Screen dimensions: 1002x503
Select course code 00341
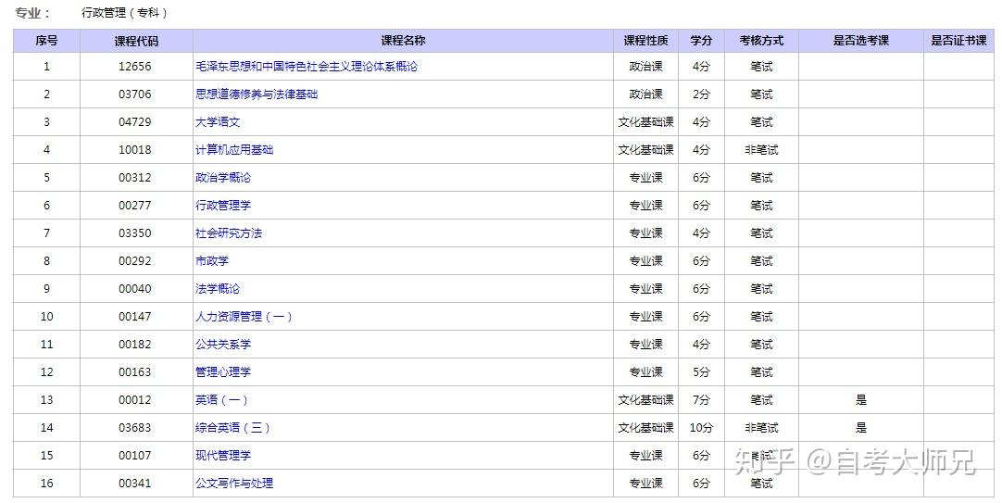pyautogui.click(x=135, y=484)
